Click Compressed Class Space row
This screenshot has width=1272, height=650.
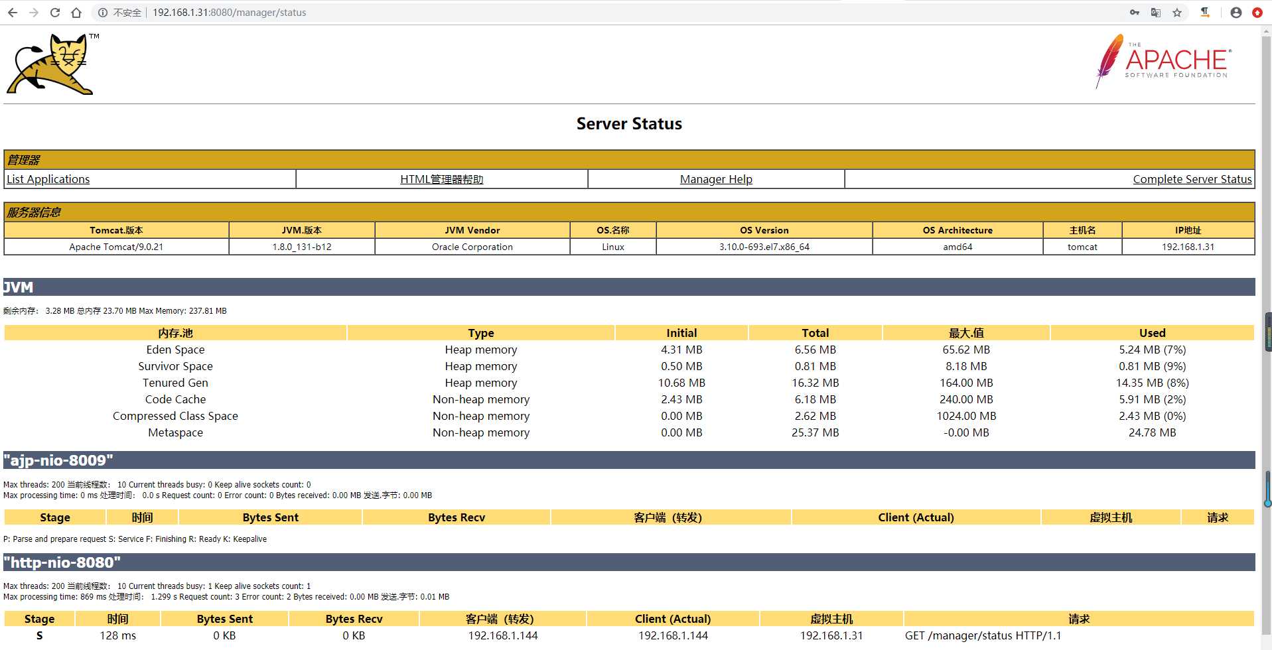tap(629, 416)
